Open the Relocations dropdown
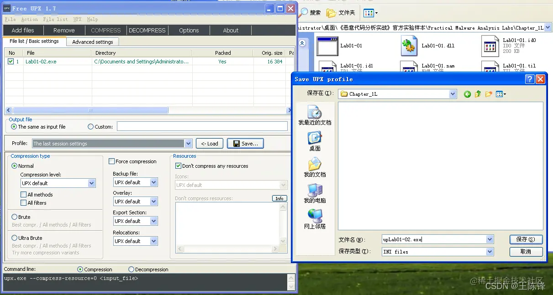Screen dimensions: 553x295 pyautogui.click(x=154, y=241)
